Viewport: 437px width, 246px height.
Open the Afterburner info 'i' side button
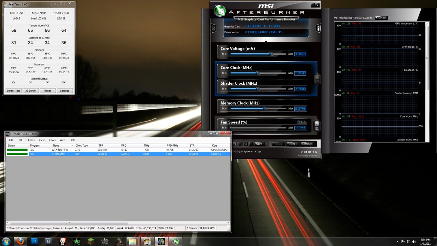(318, 29)
